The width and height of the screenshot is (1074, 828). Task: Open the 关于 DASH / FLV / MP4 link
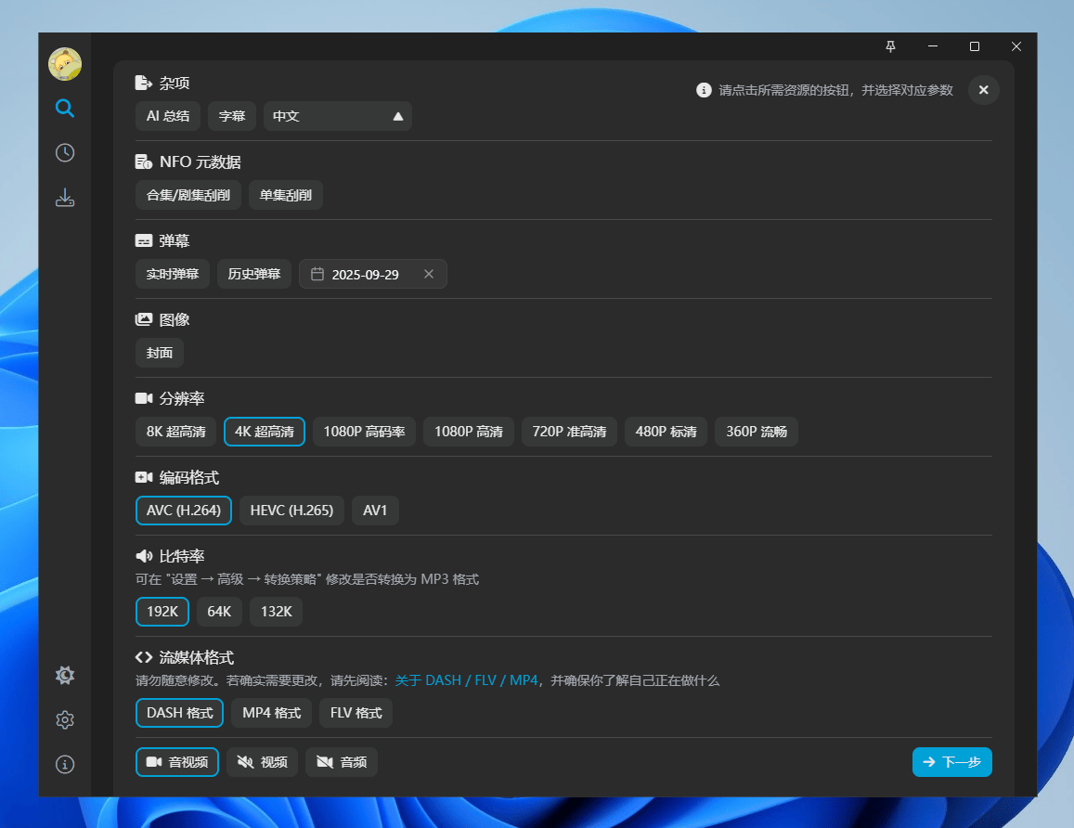466,680
